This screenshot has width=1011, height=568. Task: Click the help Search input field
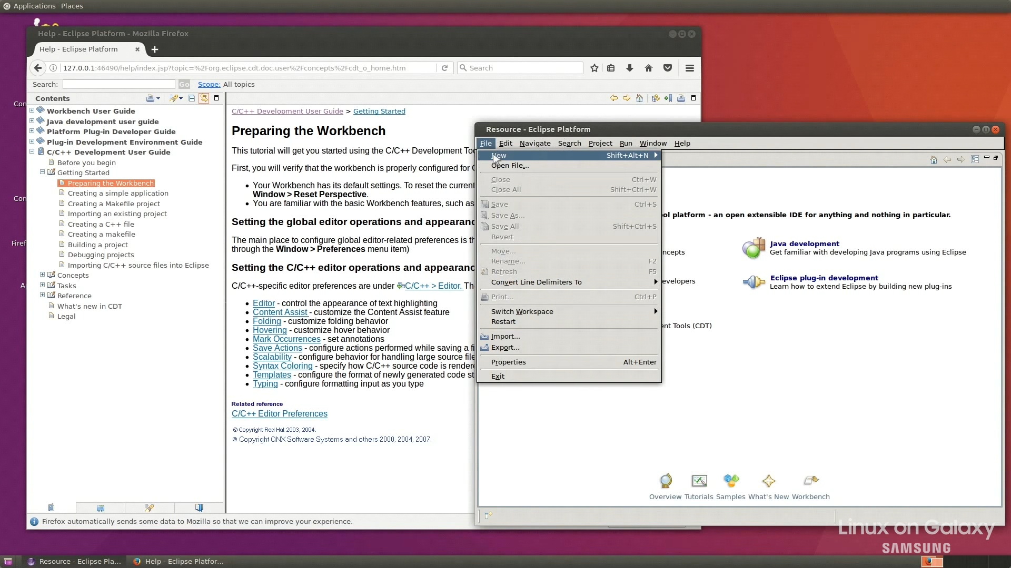tap(119, 84)
